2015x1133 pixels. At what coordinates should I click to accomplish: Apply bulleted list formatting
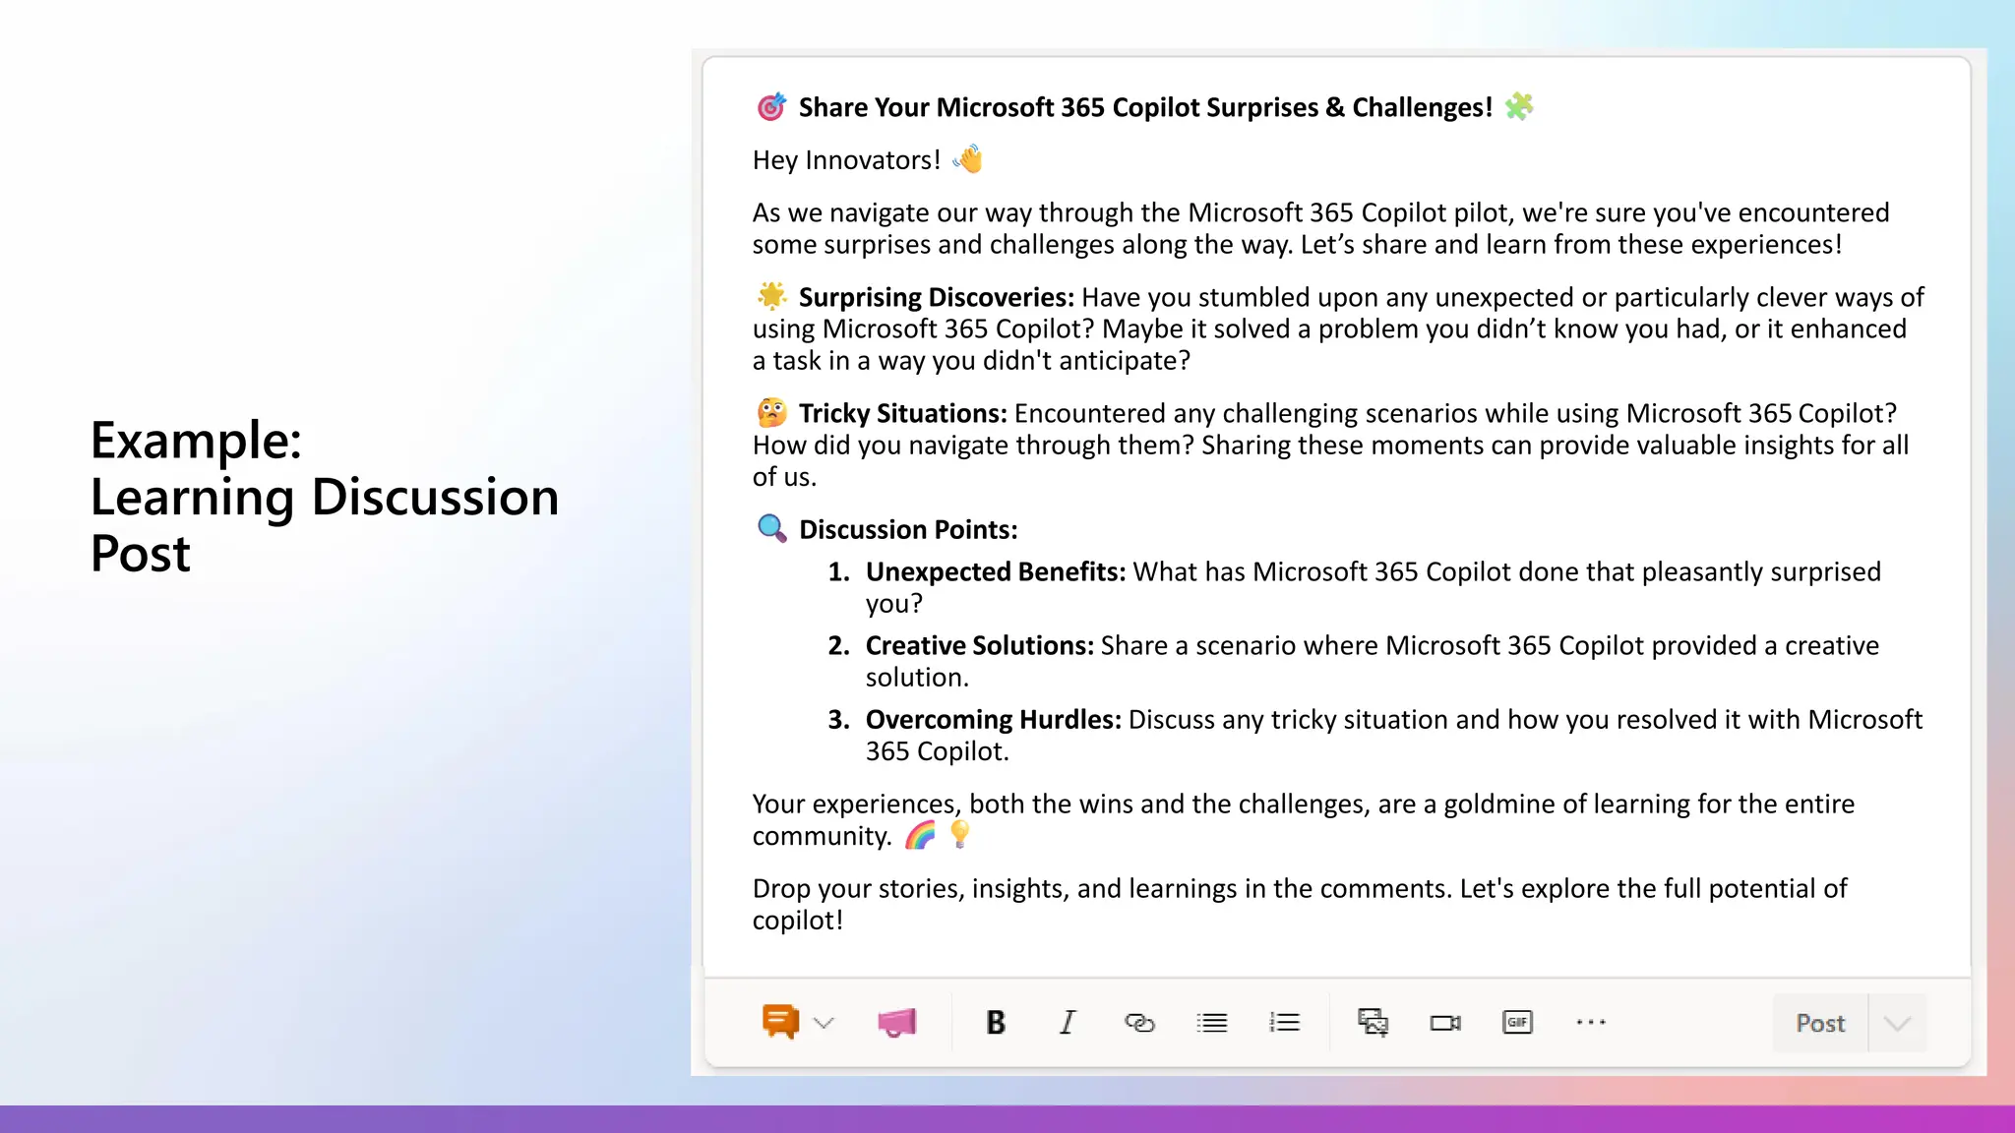(x=1212, y=1023)
